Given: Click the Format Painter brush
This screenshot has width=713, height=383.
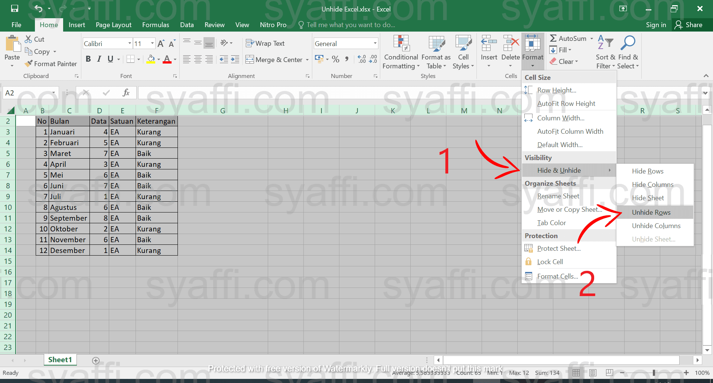Looking at the screenshot, I should click(x=28, y=64).
